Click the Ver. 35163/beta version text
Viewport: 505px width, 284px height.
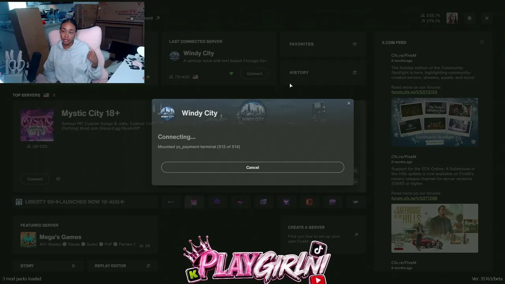pos(487,279)
